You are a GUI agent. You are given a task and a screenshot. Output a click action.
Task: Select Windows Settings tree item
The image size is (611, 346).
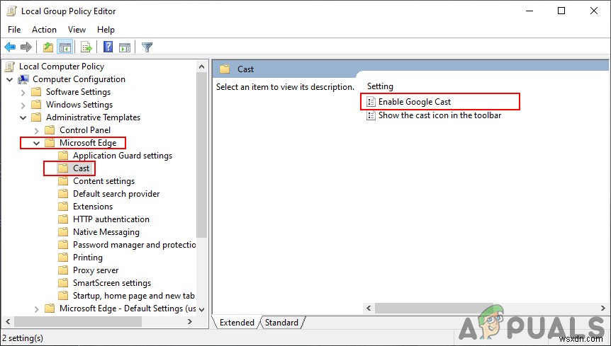point(79,105)
